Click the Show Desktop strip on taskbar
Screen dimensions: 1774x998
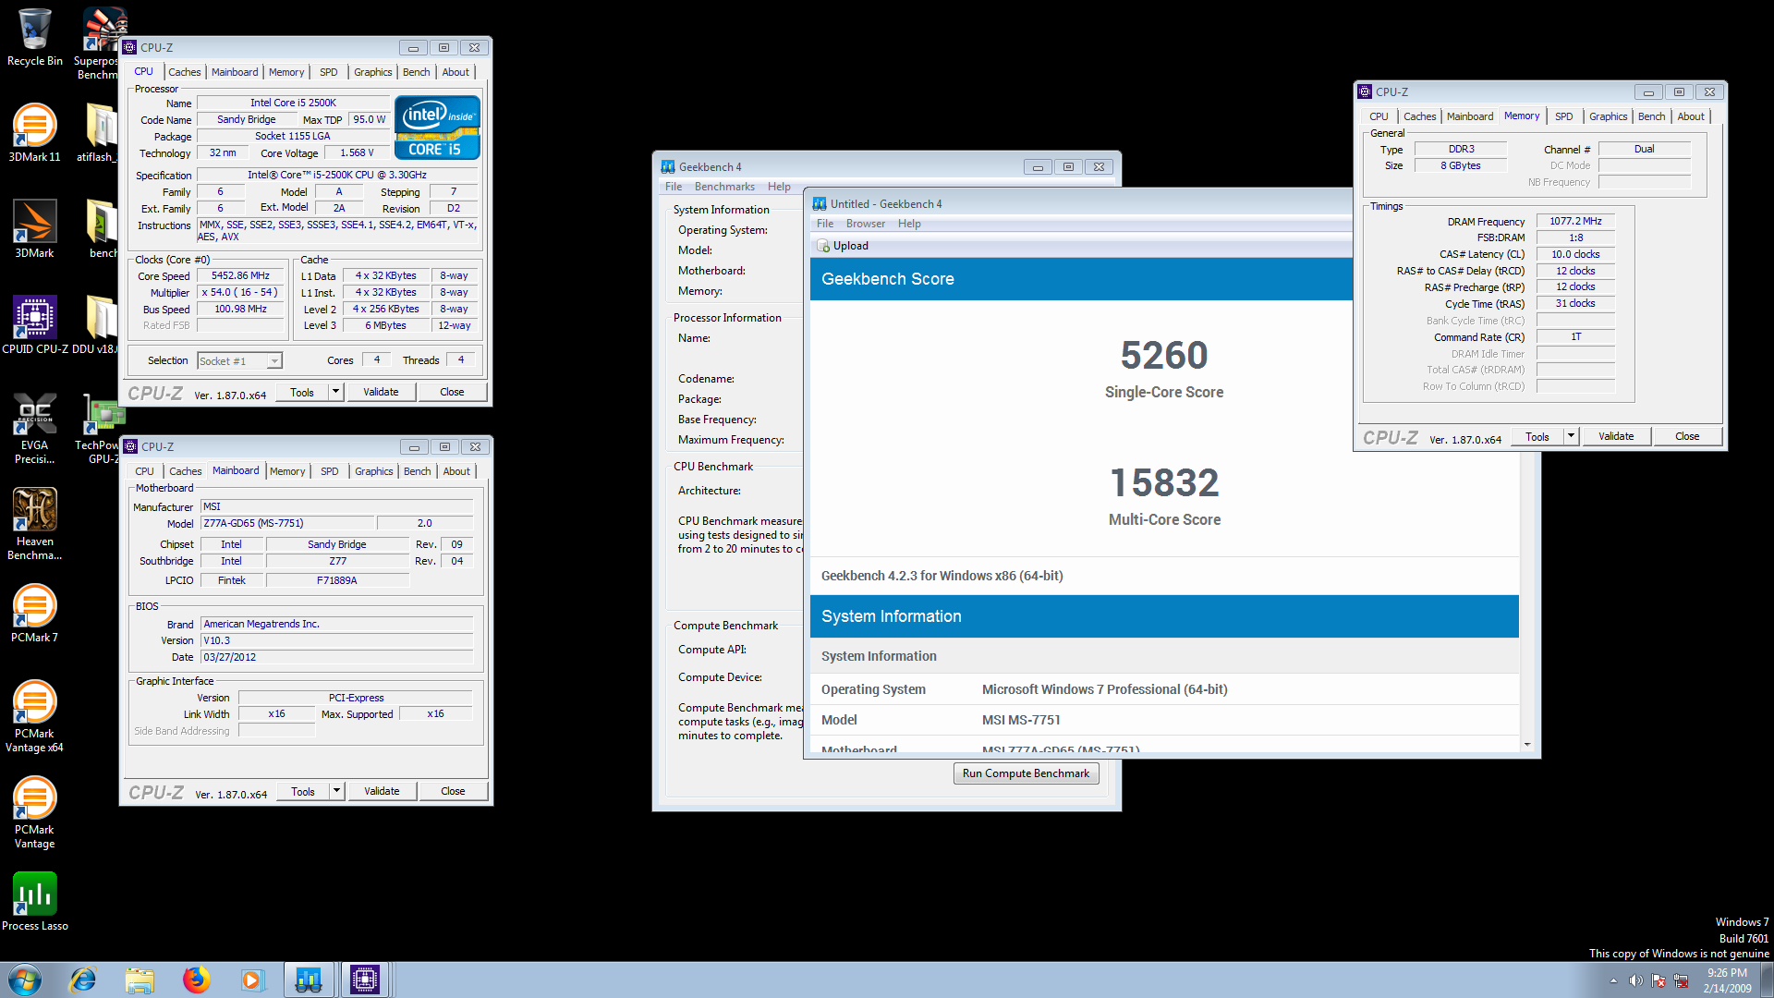(1767, 980)
